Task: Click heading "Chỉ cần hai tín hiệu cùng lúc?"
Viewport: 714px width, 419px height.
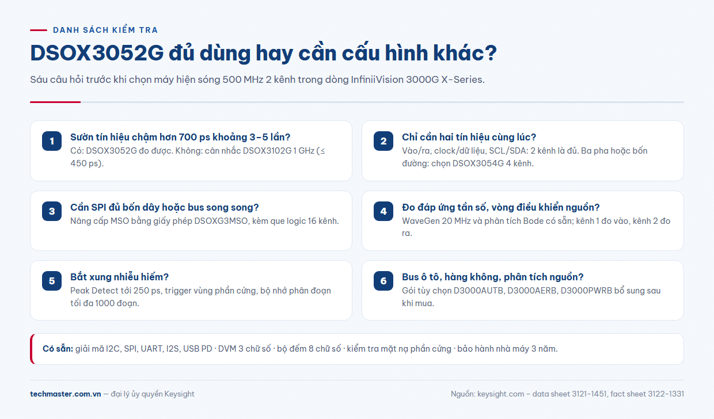Action: click(x=469, y=137)
